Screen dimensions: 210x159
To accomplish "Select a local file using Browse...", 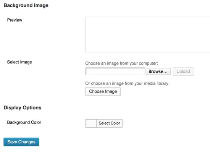I will point(158,71).
